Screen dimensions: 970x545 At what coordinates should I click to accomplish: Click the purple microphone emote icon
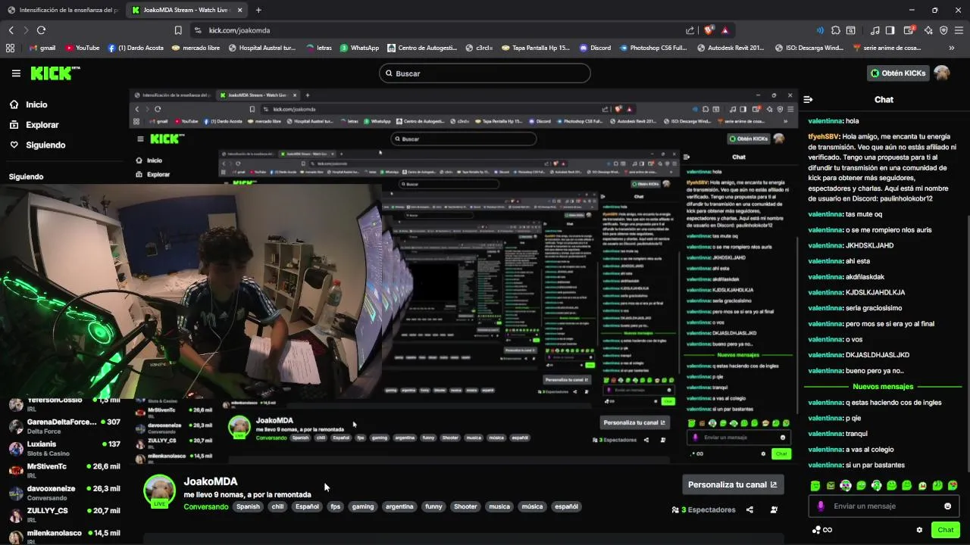(x=821, y=506)
